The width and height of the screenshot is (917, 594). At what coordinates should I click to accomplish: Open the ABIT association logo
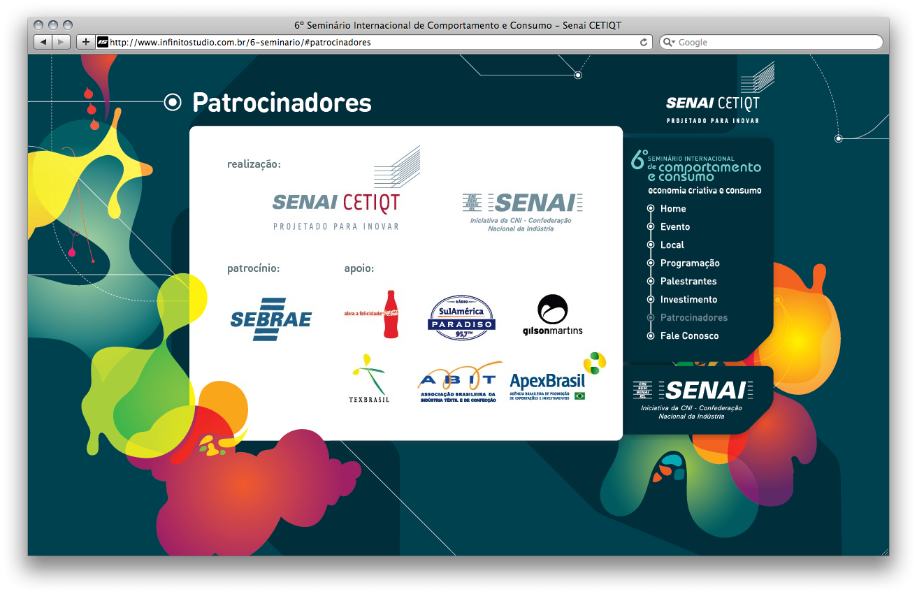pyautogui.click(x=459, y=382)
